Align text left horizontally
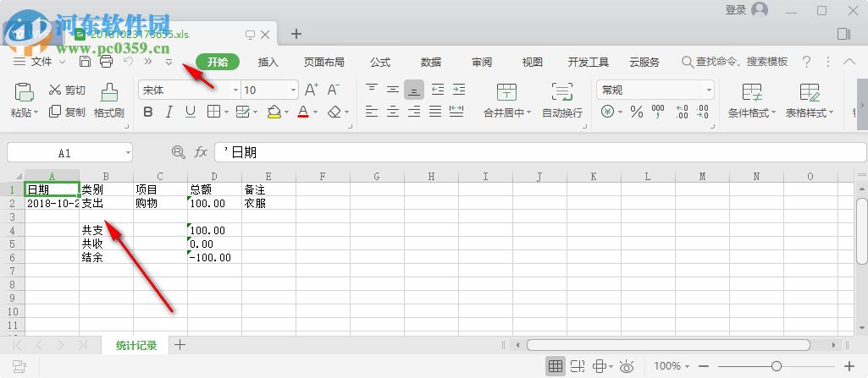The height and width of the screenshot is (378, 868). pos(372,112)
